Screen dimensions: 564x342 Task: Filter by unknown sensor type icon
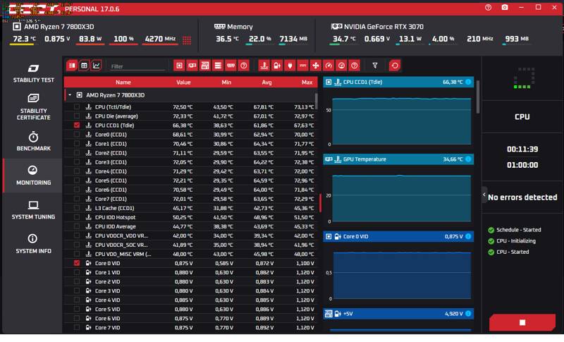click(x=355, y=66)
